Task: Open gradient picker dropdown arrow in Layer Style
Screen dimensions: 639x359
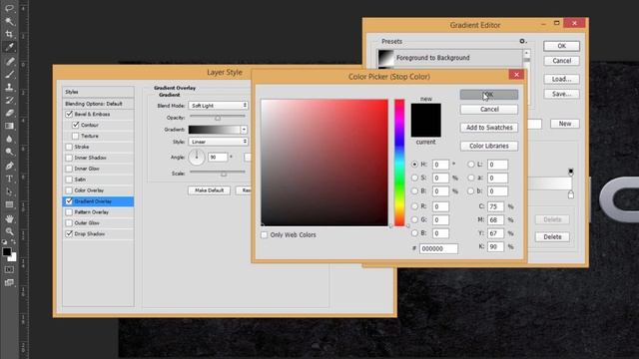Action: click(x=244, y=130)
